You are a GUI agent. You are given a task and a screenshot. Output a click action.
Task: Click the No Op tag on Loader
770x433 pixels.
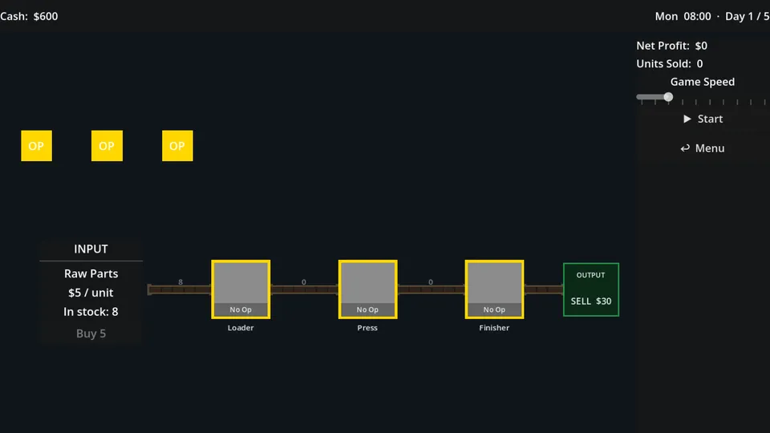pyautogui.click(x=241, y=310)
